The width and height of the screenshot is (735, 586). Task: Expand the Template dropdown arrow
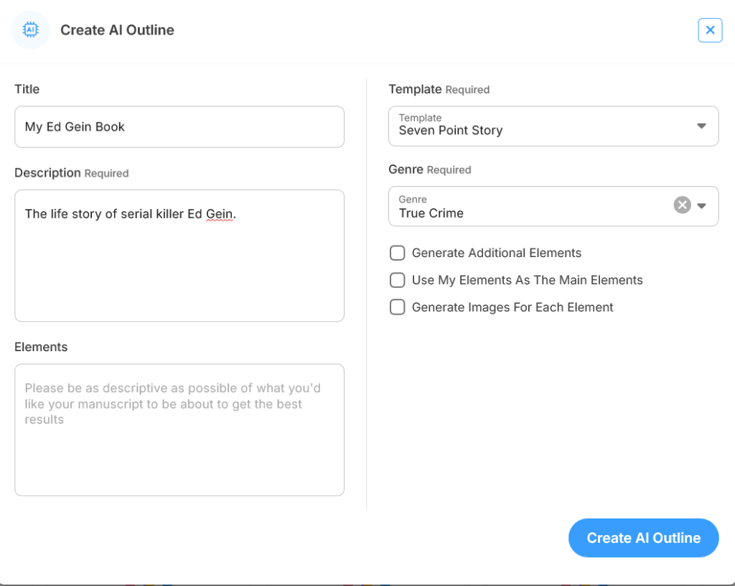702,126
